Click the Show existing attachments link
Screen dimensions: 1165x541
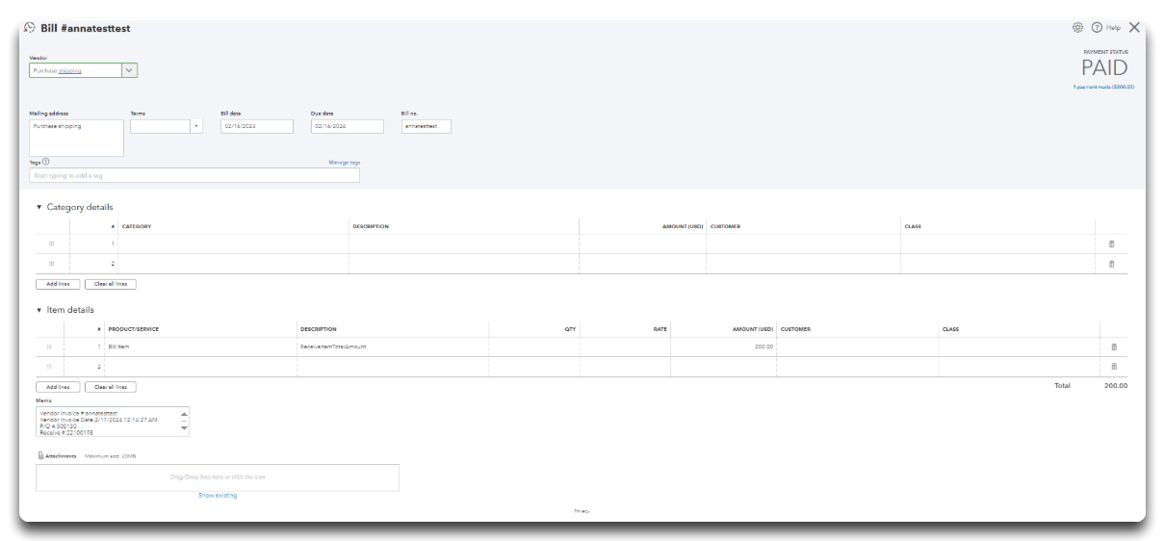pyautogui.click(x=218, y=496)
